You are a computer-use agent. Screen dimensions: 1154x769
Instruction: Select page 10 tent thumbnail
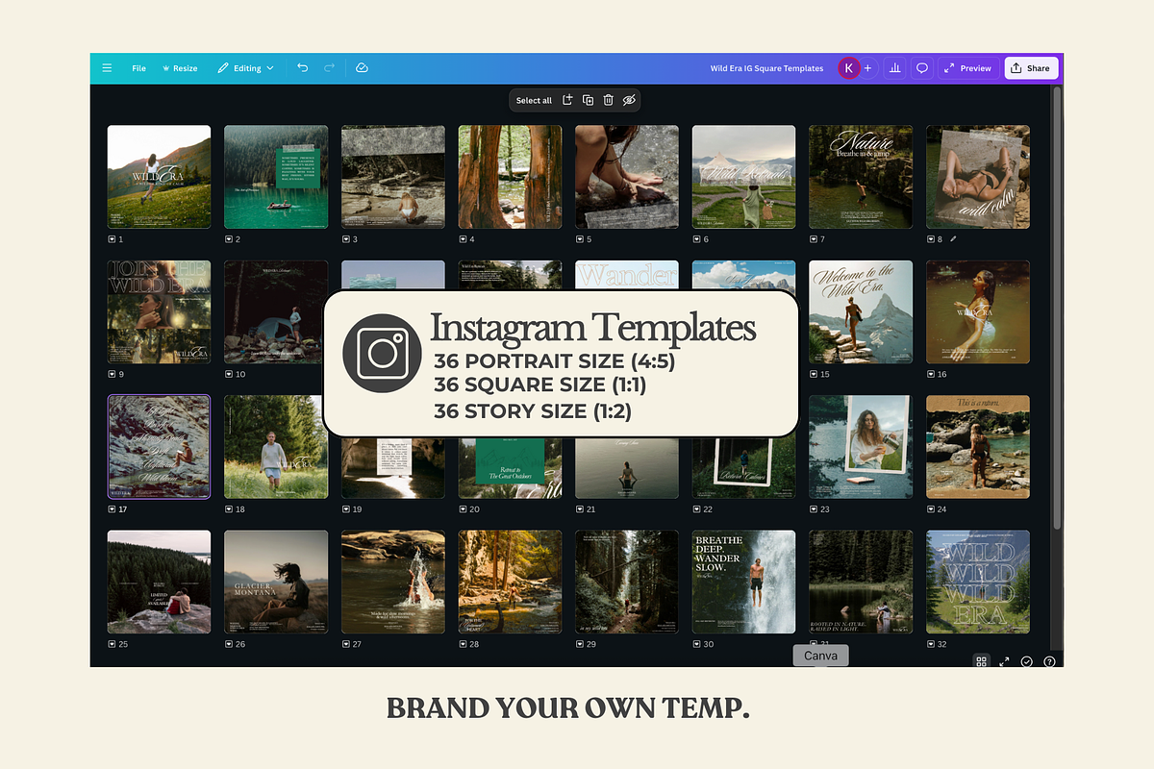point(276,311)
